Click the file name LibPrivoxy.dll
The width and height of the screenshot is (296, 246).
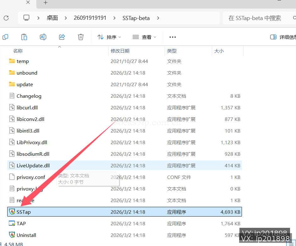click(32, 143)
